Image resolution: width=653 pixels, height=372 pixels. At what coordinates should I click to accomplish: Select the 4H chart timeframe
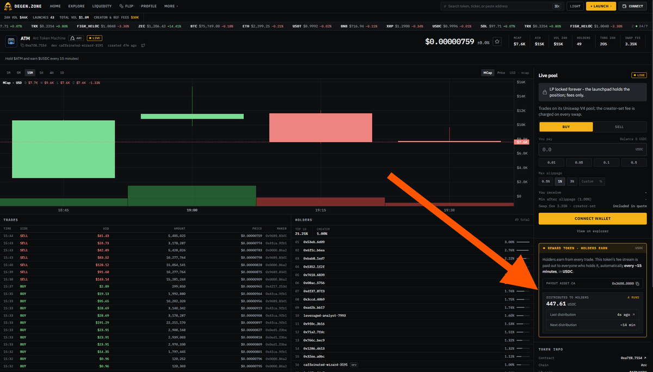click(52, 72)
